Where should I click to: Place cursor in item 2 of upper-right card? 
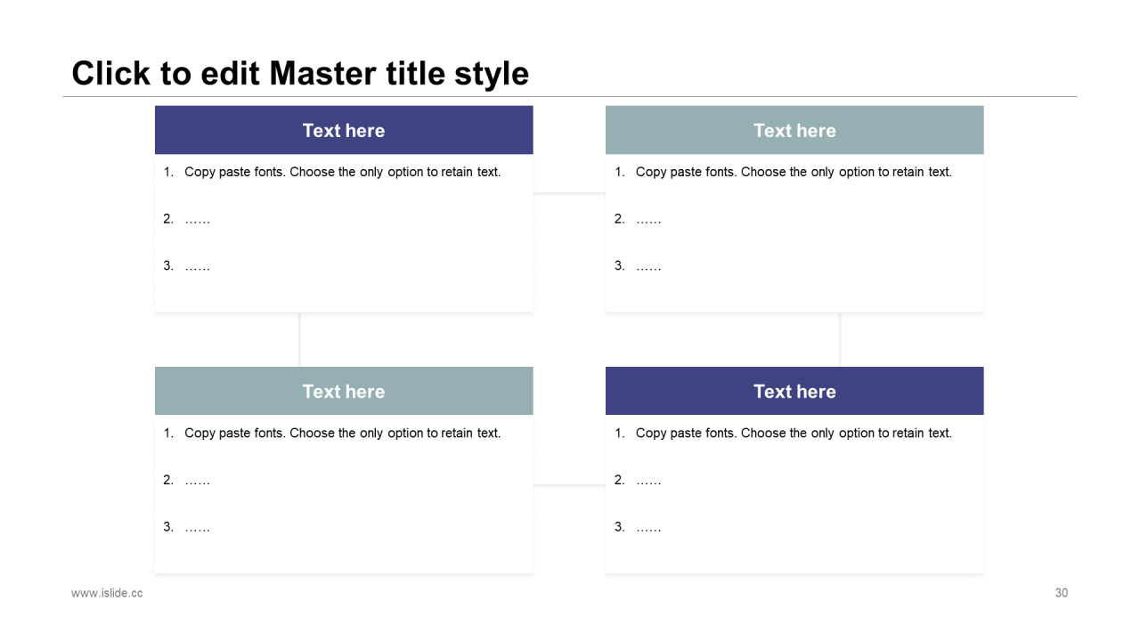[648, 219]
